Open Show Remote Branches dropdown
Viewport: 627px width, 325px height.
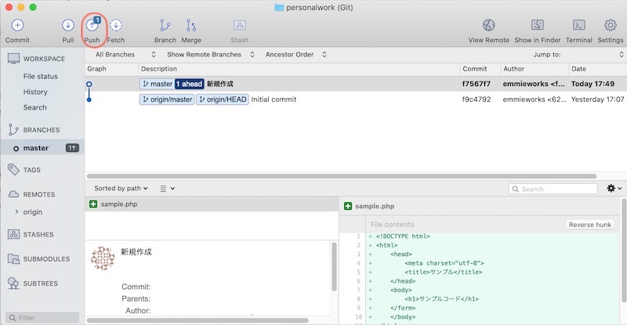click(211, 54)
